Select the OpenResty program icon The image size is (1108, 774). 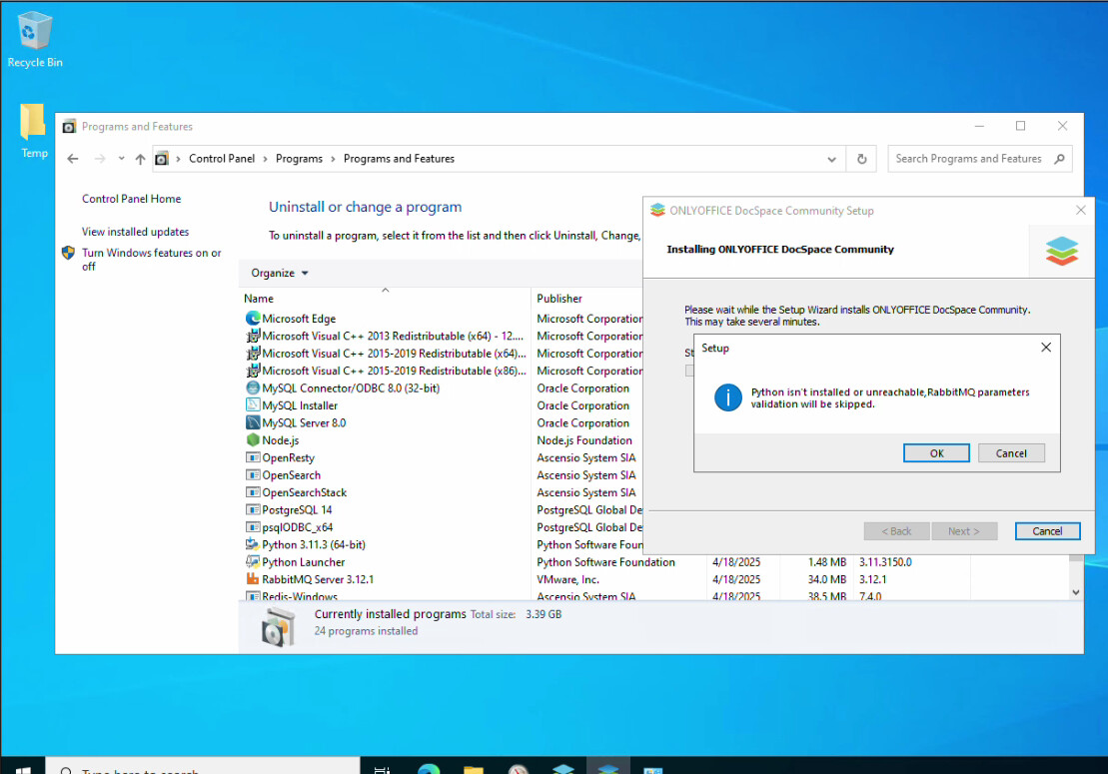[252, 457]
